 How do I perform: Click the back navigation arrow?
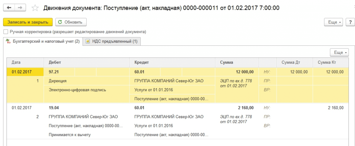9,8
